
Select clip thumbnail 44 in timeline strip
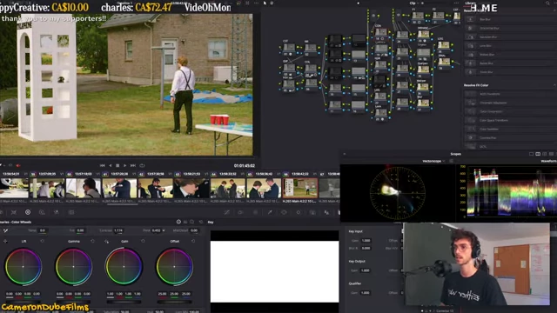pos(228,188)
